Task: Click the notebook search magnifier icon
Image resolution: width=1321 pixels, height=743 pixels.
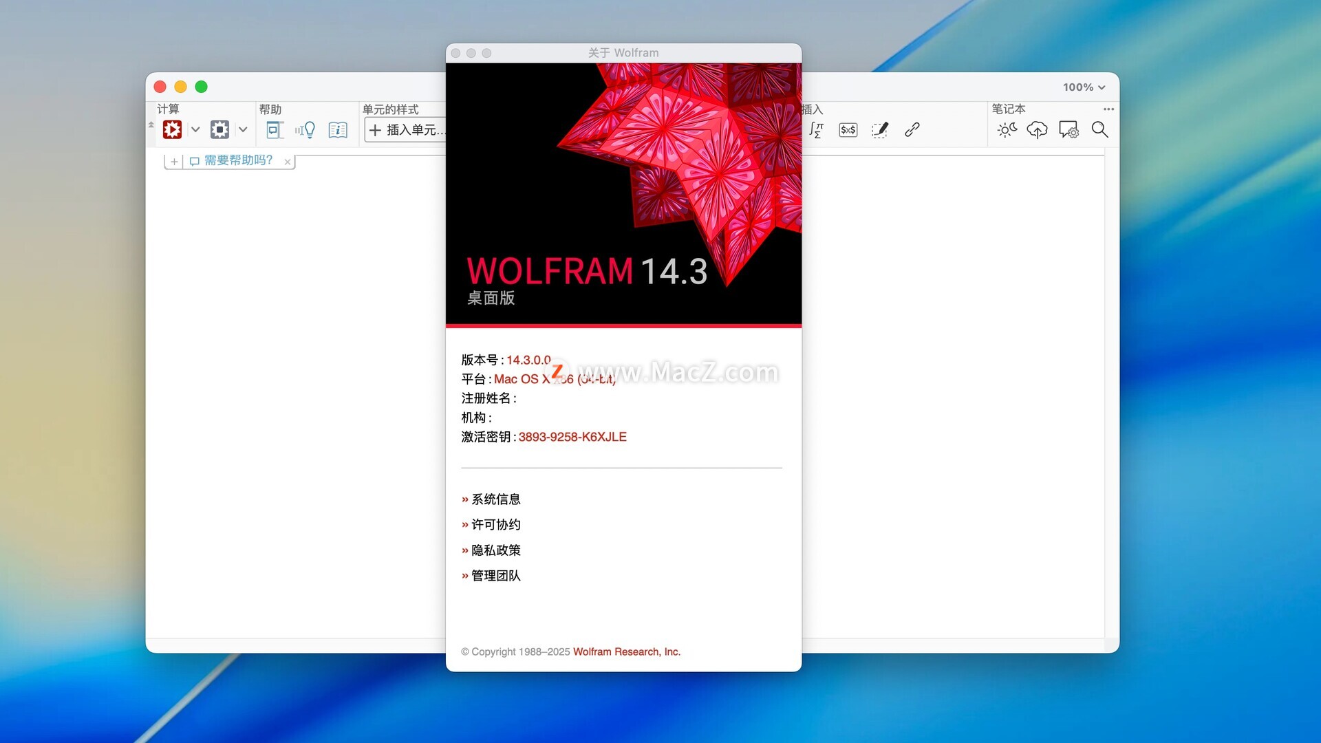Action: pyautogui.click(x=1100, y=129)
